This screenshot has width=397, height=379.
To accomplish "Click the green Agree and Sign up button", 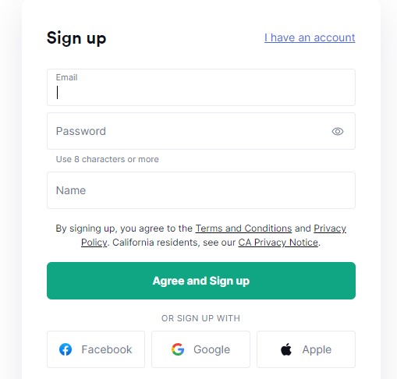I will (x=201, y=281).
